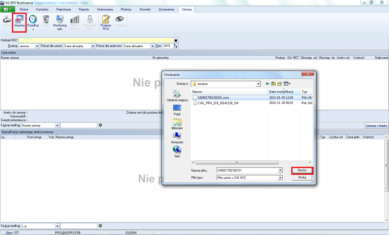Open Ostatnie miejsca in dialog sidebar
The height and width of the screenshot is (235, 389).
(x=177, y=96)
